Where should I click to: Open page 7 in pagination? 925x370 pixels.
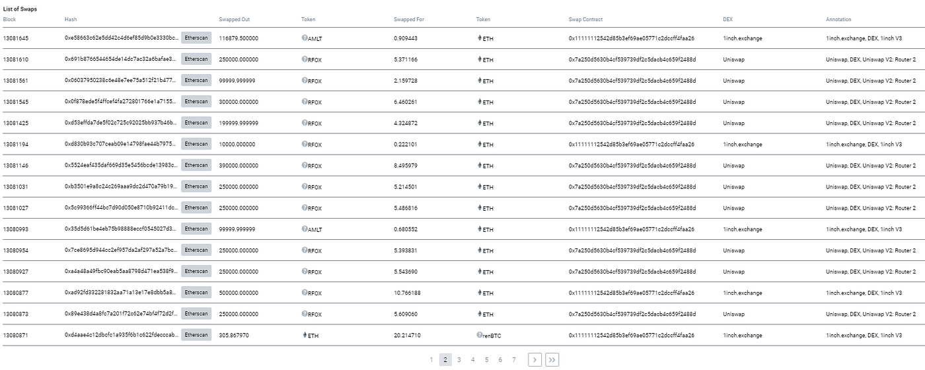(x=514, y=359)
